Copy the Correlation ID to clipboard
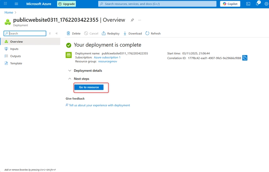This screenshot has width=269, height=172. point(245,58)
